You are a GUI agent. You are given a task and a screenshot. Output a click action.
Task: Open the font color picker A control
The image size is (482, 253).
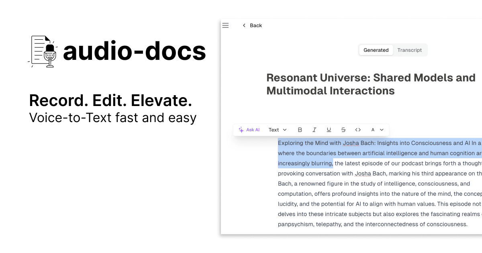pos(372,130)
